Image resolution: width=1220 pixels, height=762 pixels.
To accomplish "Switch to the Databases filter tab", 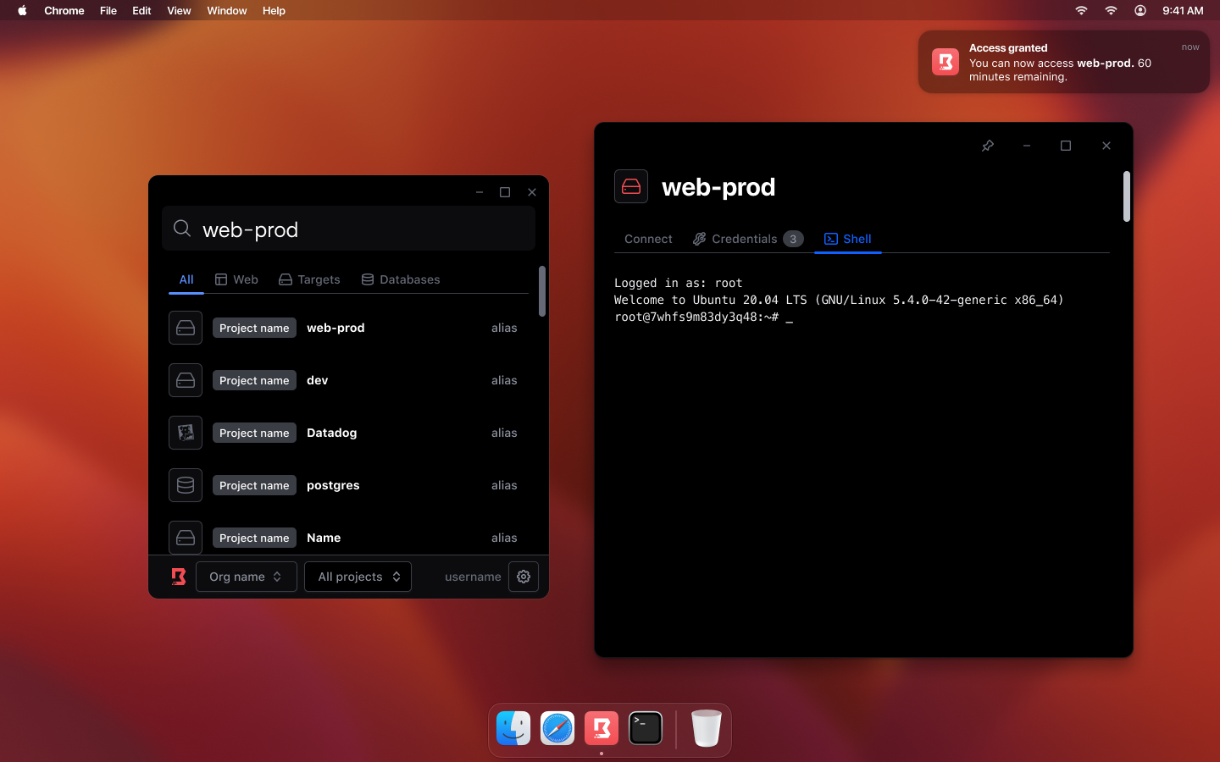I will [x=401, y=279].
